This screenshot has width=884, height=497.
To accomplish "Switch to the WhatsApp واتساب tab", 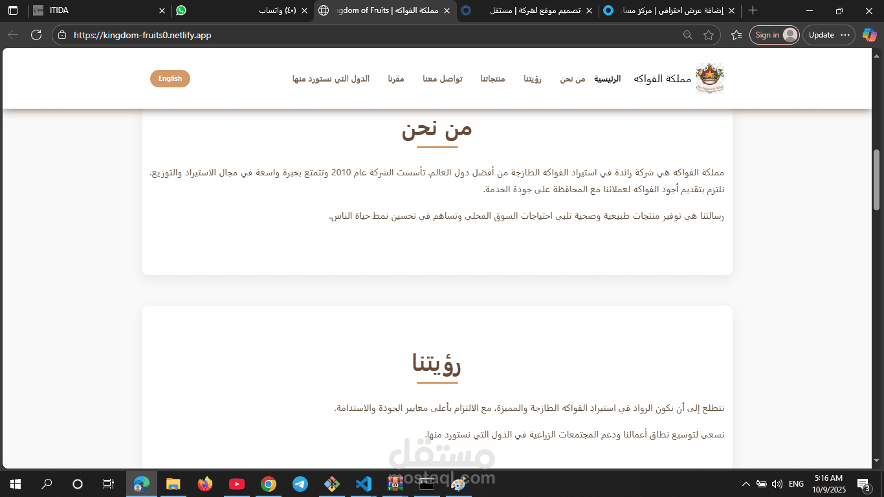I will coord(243,10).
